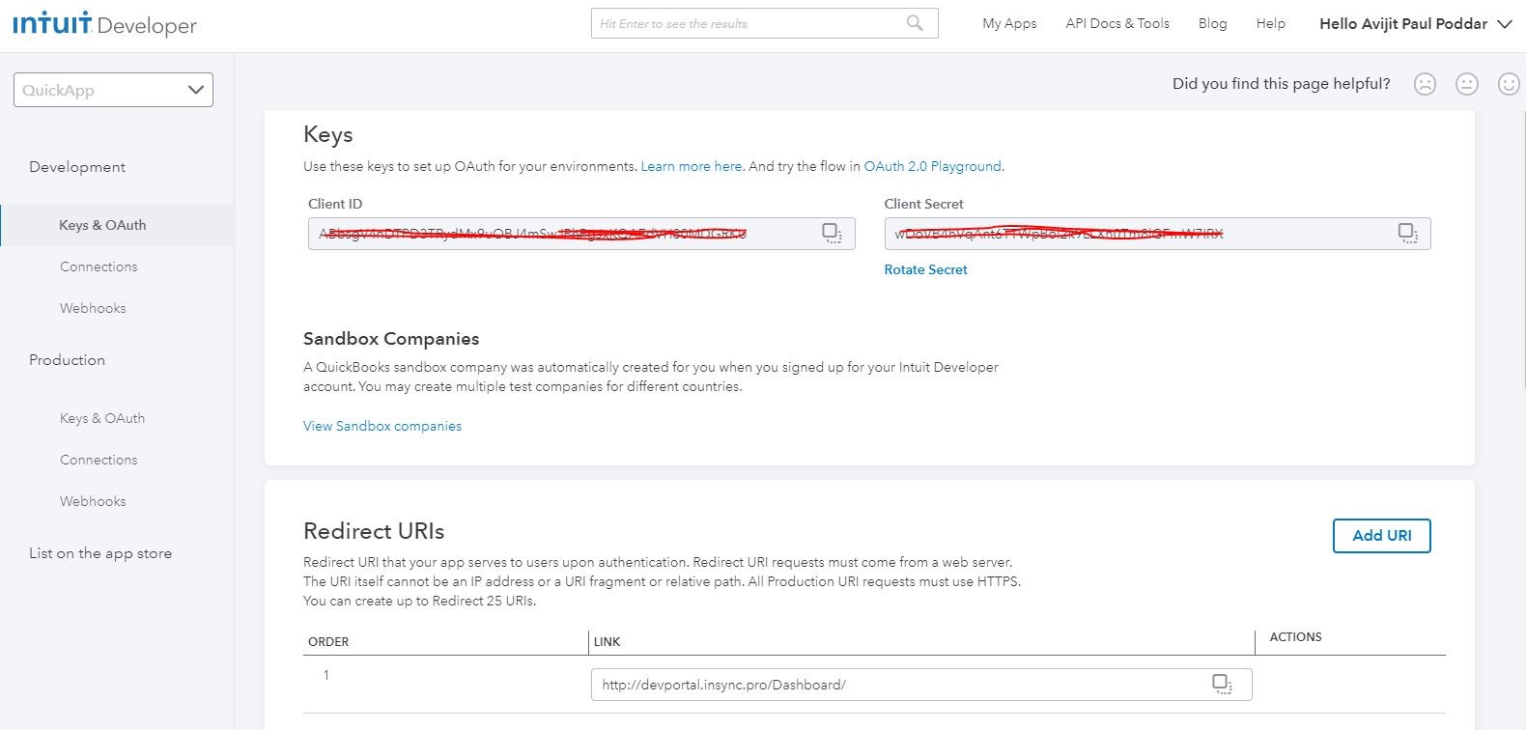Viewport: 1526px width, 730px height.
Task: Click the Intuit Developer logo
Action: 104,24
